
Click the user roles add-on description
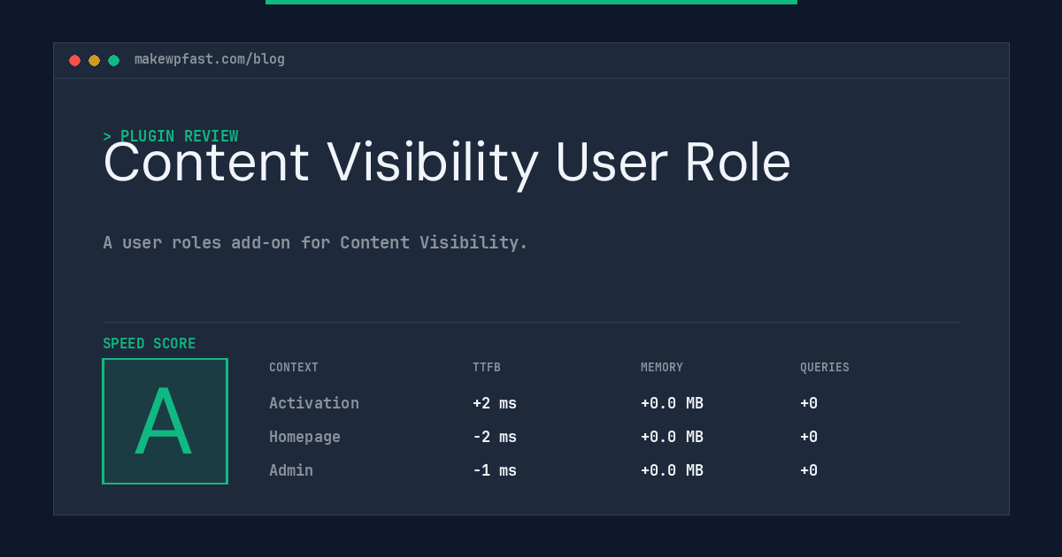315,242
